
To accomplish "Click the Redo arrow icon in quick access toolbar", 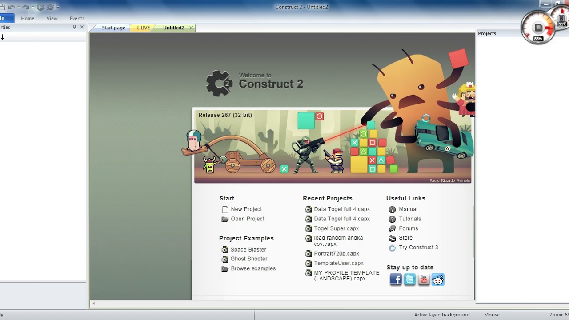I will point(25,7).
